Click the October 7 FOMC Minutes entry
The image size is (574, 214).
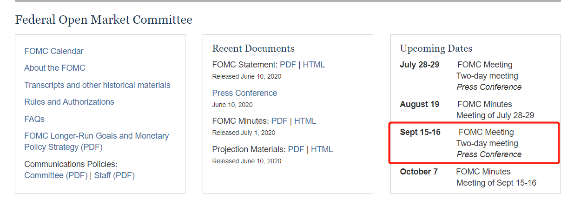pyautogui.click(x=483, y=172)
